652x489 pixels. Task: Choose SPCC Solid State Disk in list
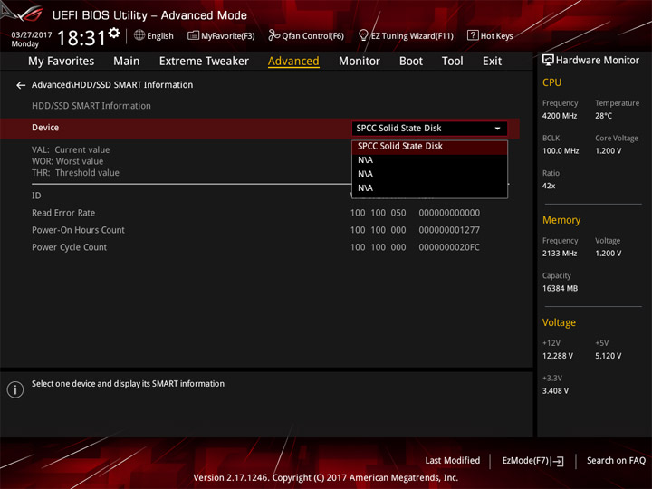(429, 147)
